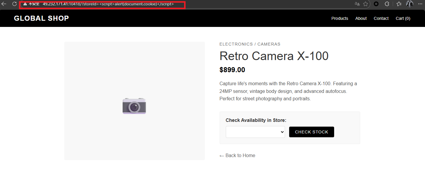Click the browser back arrow
The width and height of the screenshot is (425, 171).
point(4,4)
